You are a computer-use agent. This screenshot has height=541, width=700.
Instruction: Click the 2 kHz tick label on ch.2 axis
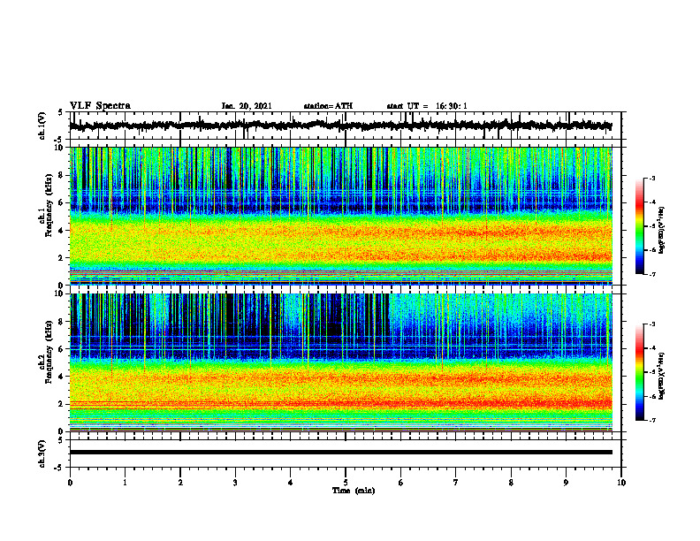61,404
